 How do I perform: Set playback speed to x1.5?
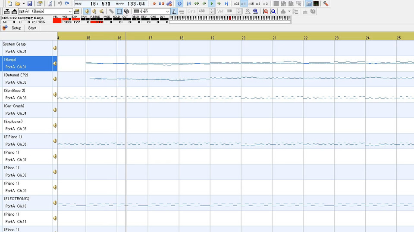(x=251, y=4)
